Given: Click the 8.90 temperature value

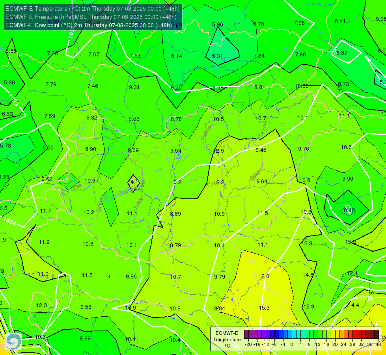Looking at the screenshot, I should coord(91,149).
